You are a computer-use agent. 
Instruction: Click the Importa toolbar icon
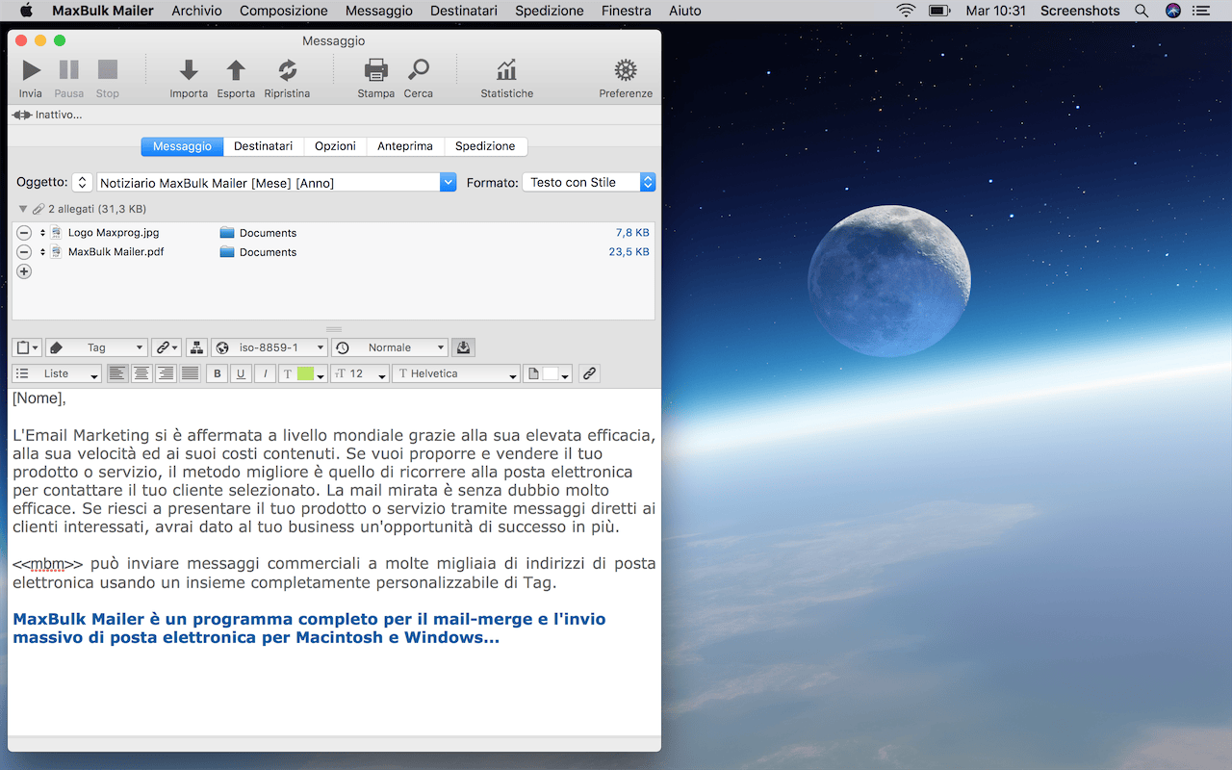click(189, 70)
